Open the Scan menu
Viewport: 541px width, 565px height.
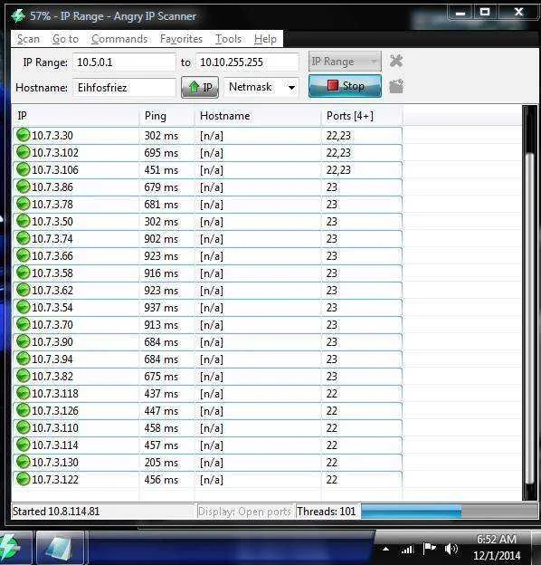(x=28, y=39)
